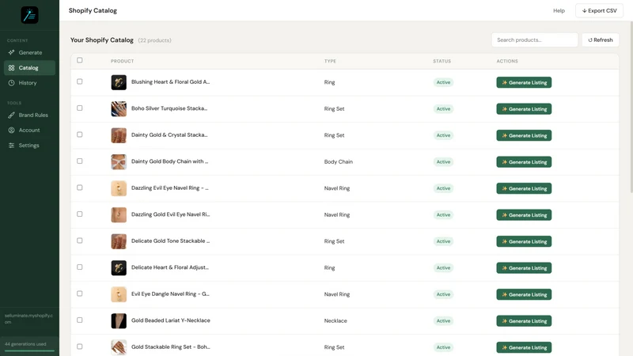Image resolution: width=633 pixels, height=356 pixels.
Task: Check the Dainty Gold & Crystal Stacka row
Action: (80, 134)
